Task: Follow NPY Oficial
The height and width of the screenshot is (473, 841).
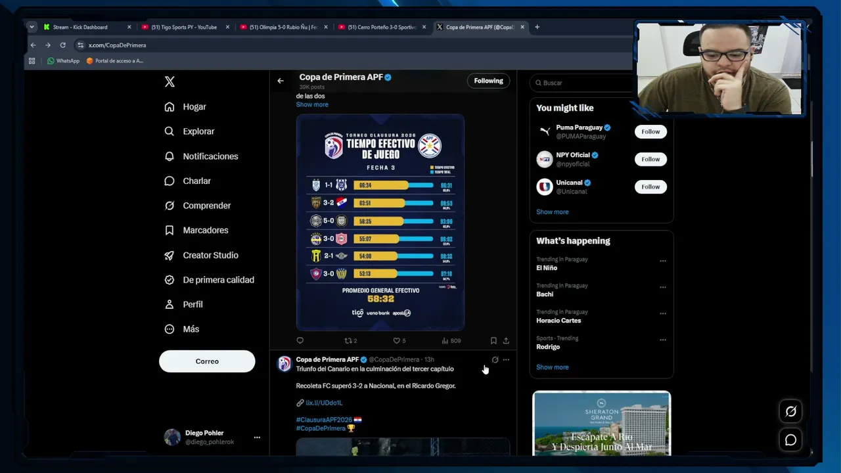Action: pos(650,159)
